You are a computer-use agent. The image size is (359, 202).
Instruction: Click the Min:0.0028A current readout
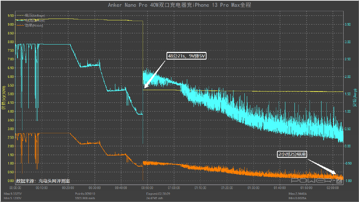[x=297, y=198]
